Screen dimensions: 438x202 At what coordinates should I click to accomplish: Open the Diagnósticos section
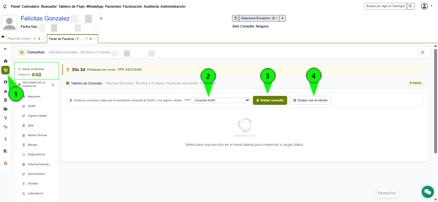(x=37, y=154)
